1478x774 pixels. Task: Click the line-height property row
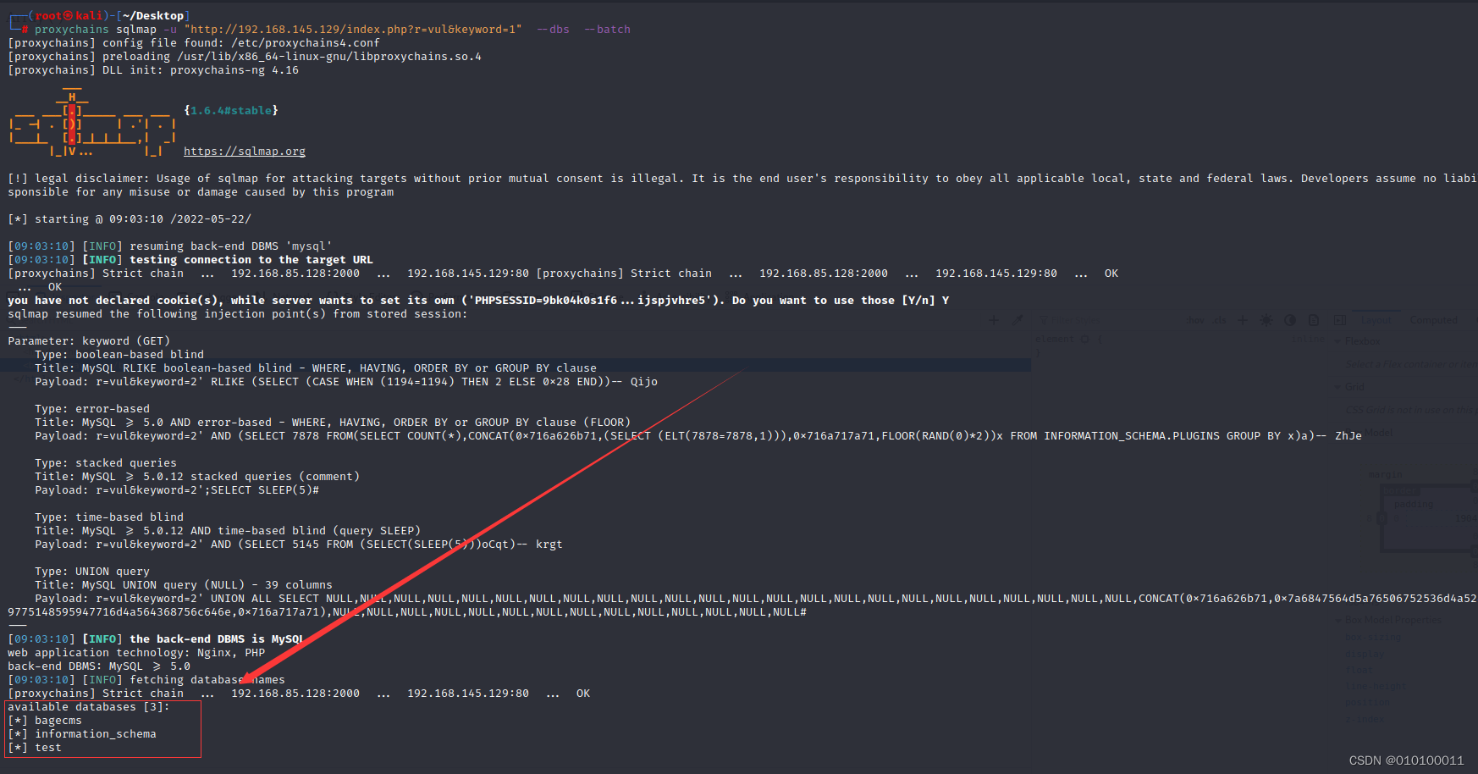[x=1376, y=686]
